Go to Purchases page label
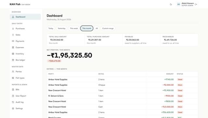The image size is (208, 118). click(x=20, y=29)
